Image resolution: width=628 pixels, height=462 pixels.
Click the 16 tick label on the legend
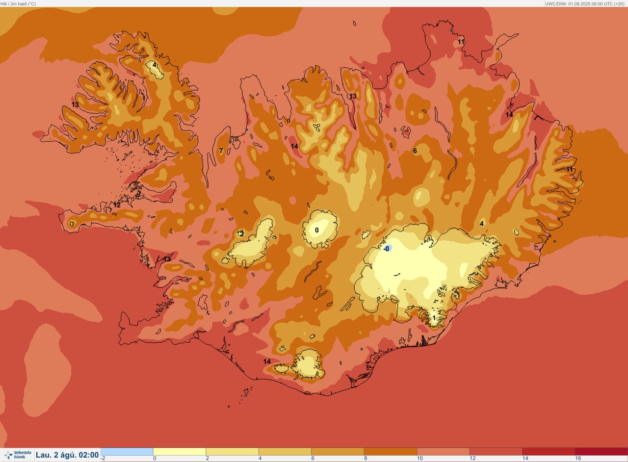(577, 458)
